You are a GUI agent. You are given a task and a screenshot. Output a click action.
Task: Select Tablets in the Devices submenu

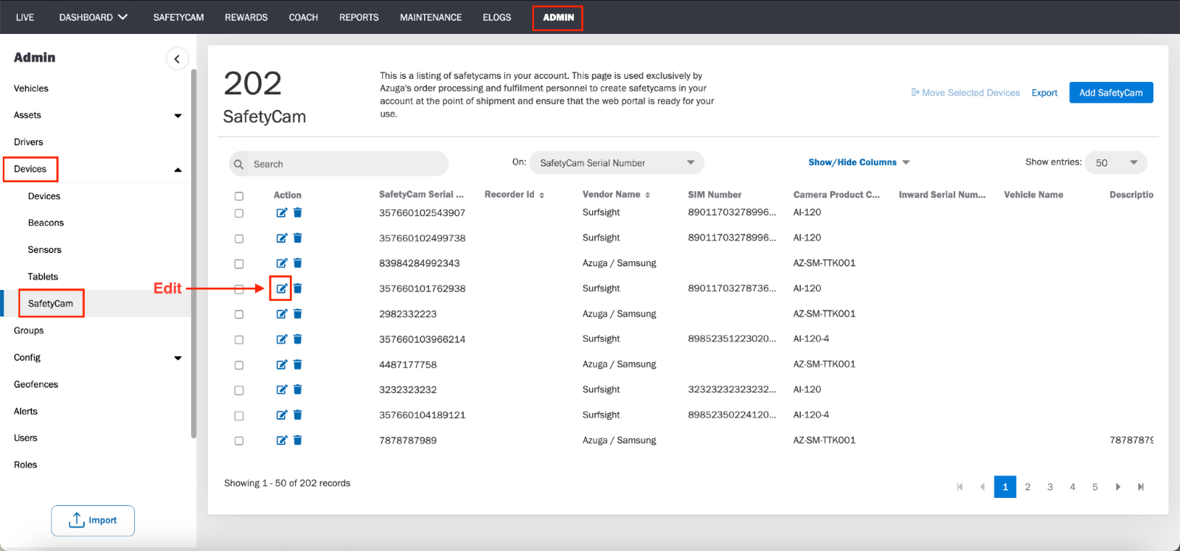point(43,277)
